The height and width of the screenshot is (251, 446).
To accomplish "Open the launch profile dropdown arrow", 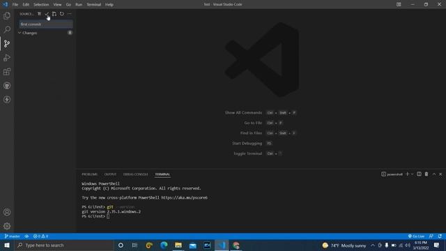I will tap(412, 174).
